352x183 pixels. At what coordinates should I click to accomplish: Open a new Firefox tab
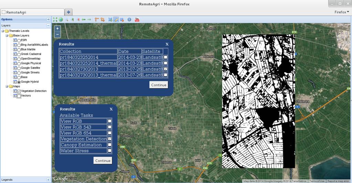pos(68,12)
